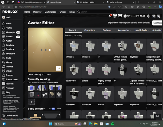Image resolution: width=163 pixels, height=127 pixels.
Task: Toggle avatar preview to 2D
Action: click(x=59, y=69)
